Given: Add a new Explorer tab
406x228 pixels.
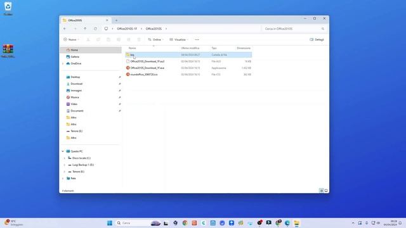Looking at the screenshot, I should (116, 20).
